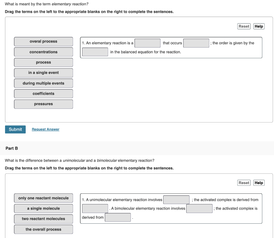Image resolution: width=274 pixels, height=238 pixels.
Task: Select the 'process' draggable term
Action: point(43,62)
